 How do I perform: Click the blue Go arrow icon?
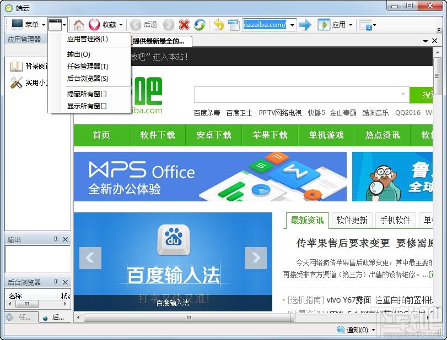point(305,25)
